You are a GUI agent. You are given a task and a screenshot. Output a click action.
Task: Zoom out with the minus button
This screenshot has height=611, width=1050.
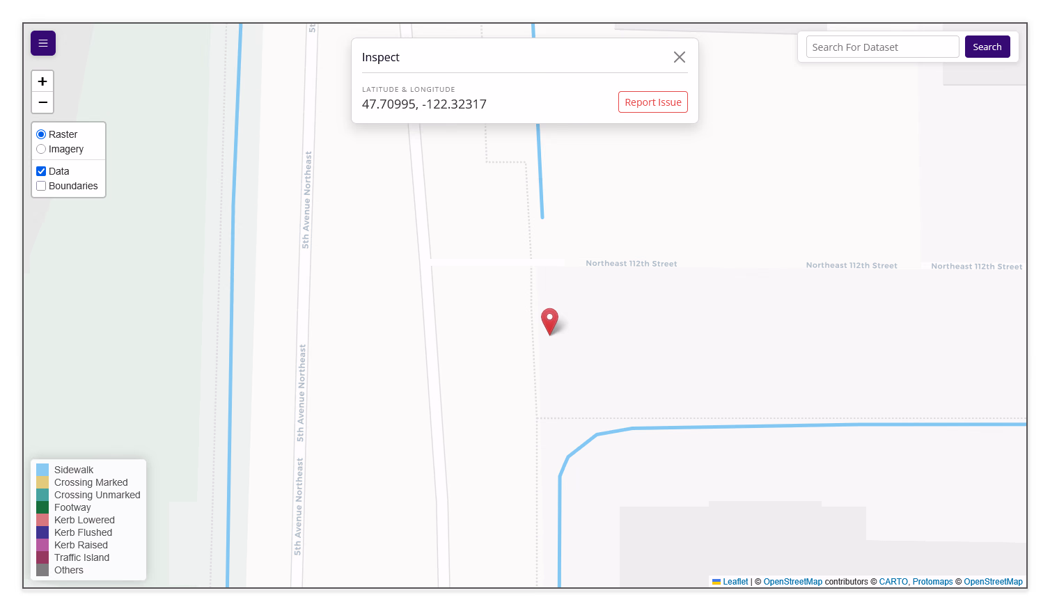pyautogui.click(x=42, y=103)
